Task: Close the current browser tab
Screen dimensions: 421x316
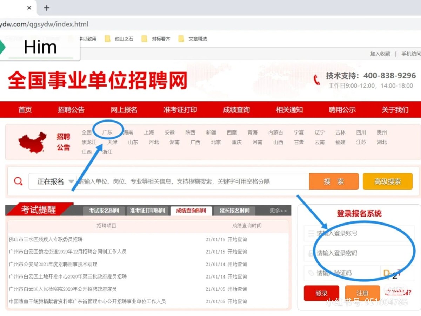Action: click(x=29, y=8)
